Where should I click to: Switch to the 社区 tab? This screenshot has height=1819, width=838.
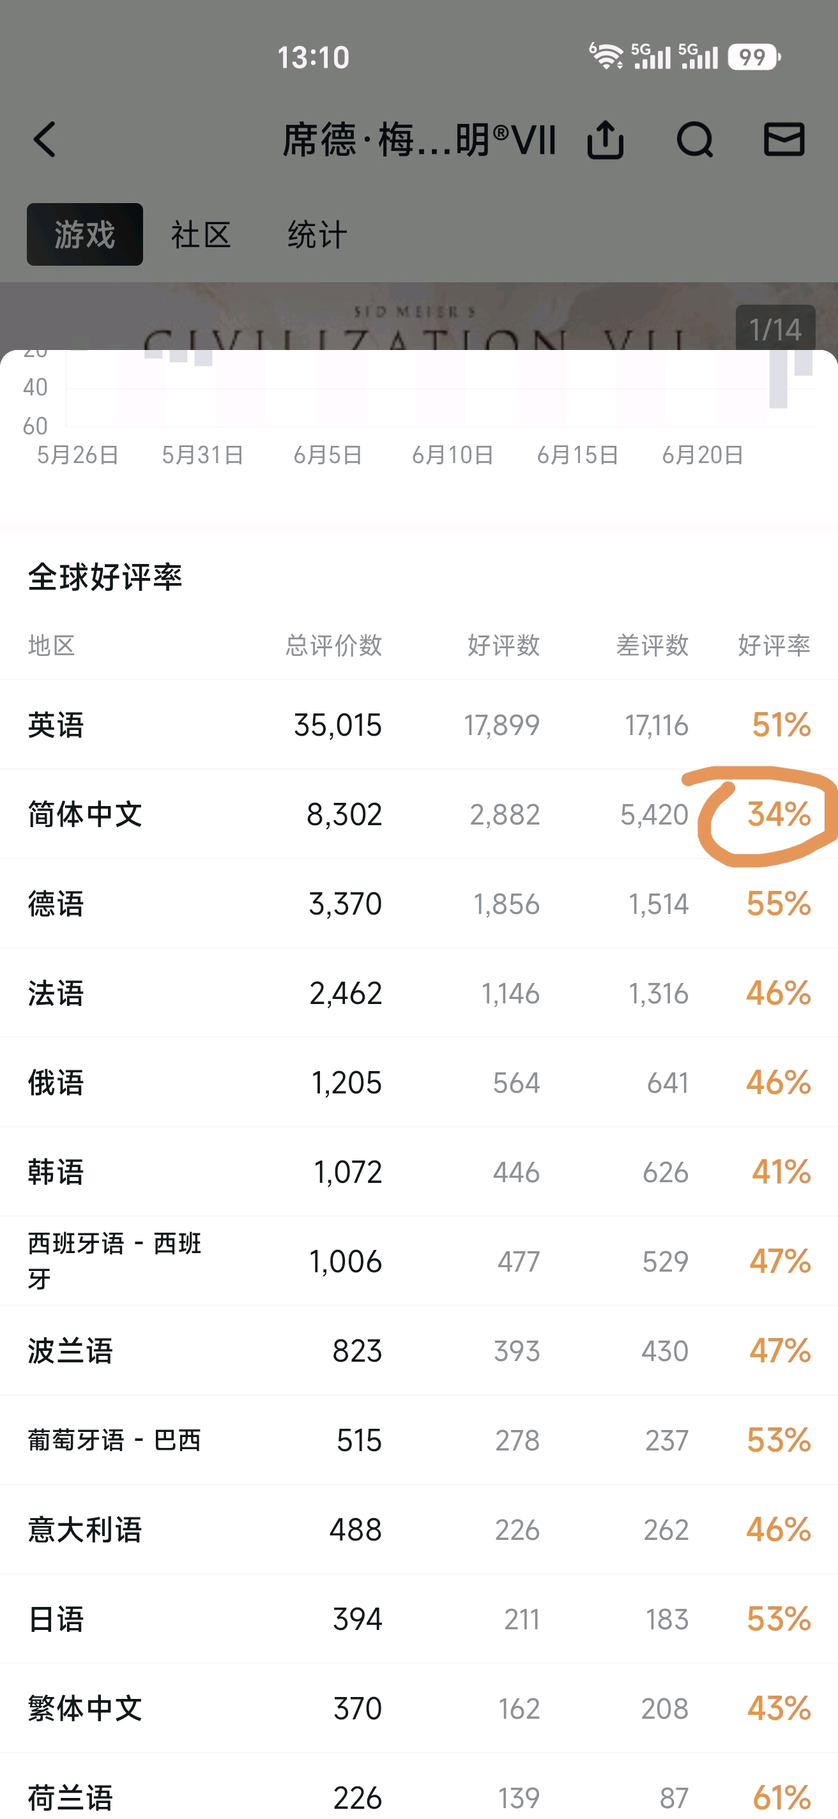tap(201, 234)
